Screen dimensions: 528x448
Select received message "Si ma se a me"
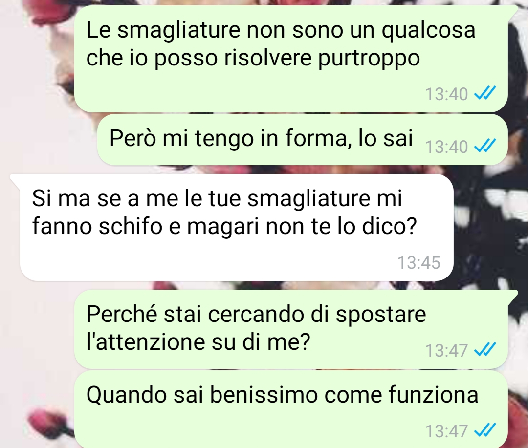237,228
